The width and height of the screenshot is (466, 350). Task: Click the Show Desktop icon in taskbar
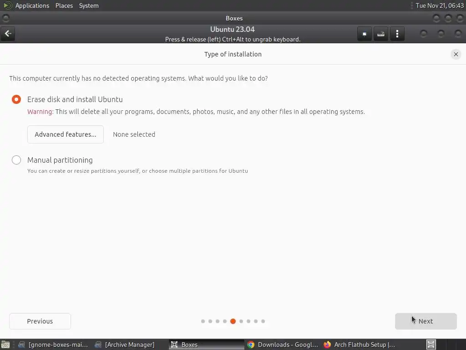click(5, 345)
